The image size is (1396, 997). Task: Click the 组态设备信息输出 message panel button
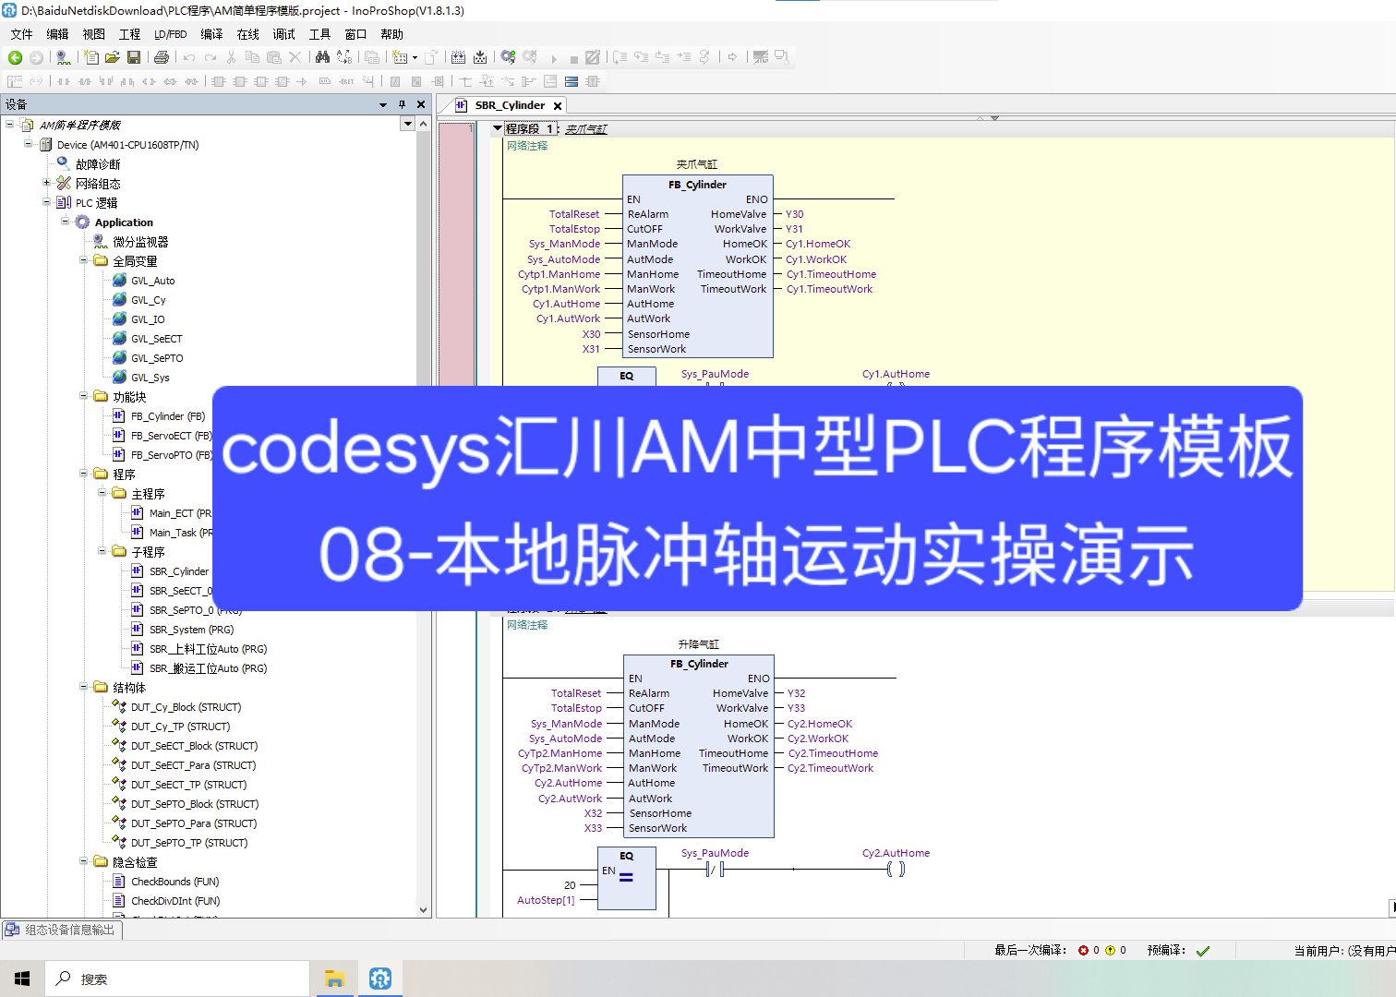63,930
